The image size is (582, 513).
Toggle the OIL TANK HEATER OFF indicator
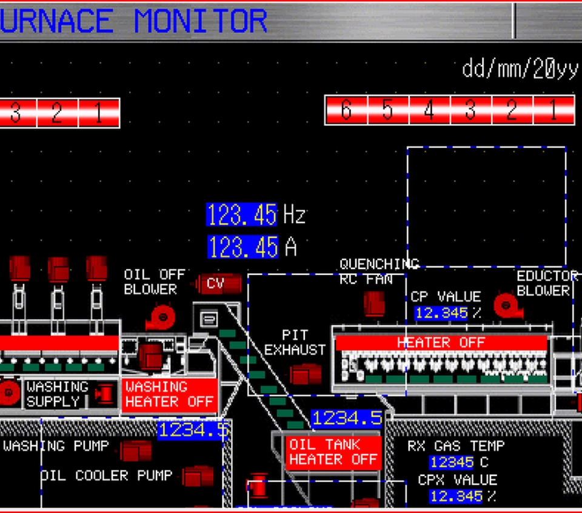pos(333,452)
